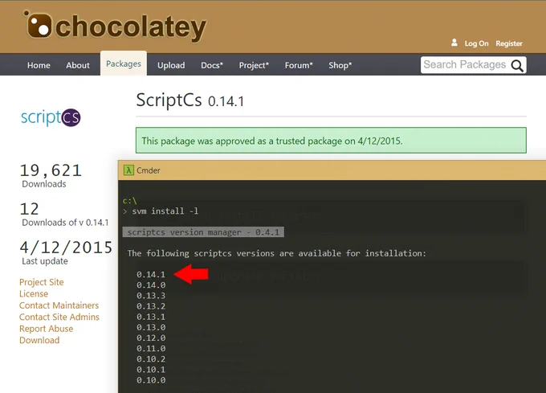
Task: Click version 0.13.2 in the terminal list
Action: pos(151,306)
